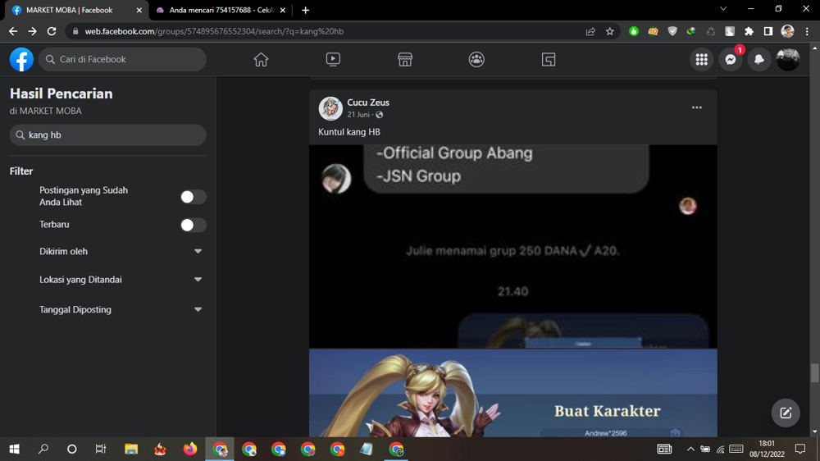The image size is (820, 461).
Task: Click the Hasil Pencarian heading
Action: pyautogui.click(x=61, y=94)
